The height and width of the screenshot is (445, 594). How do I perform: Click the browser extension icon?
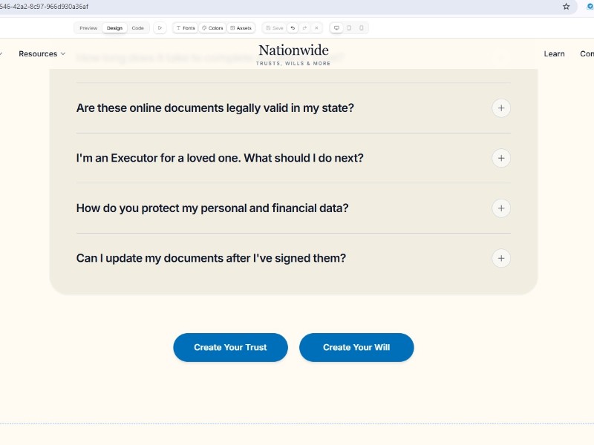(588, 6)
